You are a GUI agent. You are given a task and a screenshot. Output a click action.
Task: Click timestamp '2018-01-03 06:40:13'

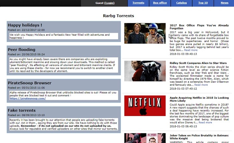tap(183, 126)
